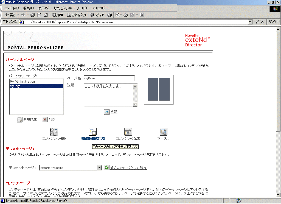The image size is (281, 204).
Task: Open the Forward button history dropdown arrow
Action: (x=28, y=15)
